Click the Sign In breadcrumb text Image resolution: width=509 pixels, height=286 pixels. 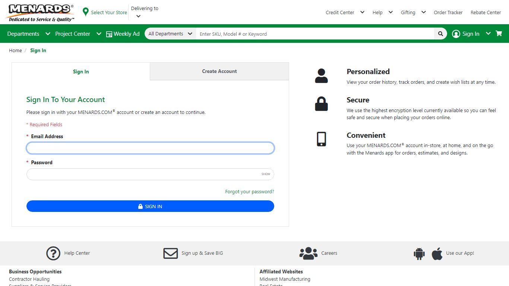coord(38,51)
